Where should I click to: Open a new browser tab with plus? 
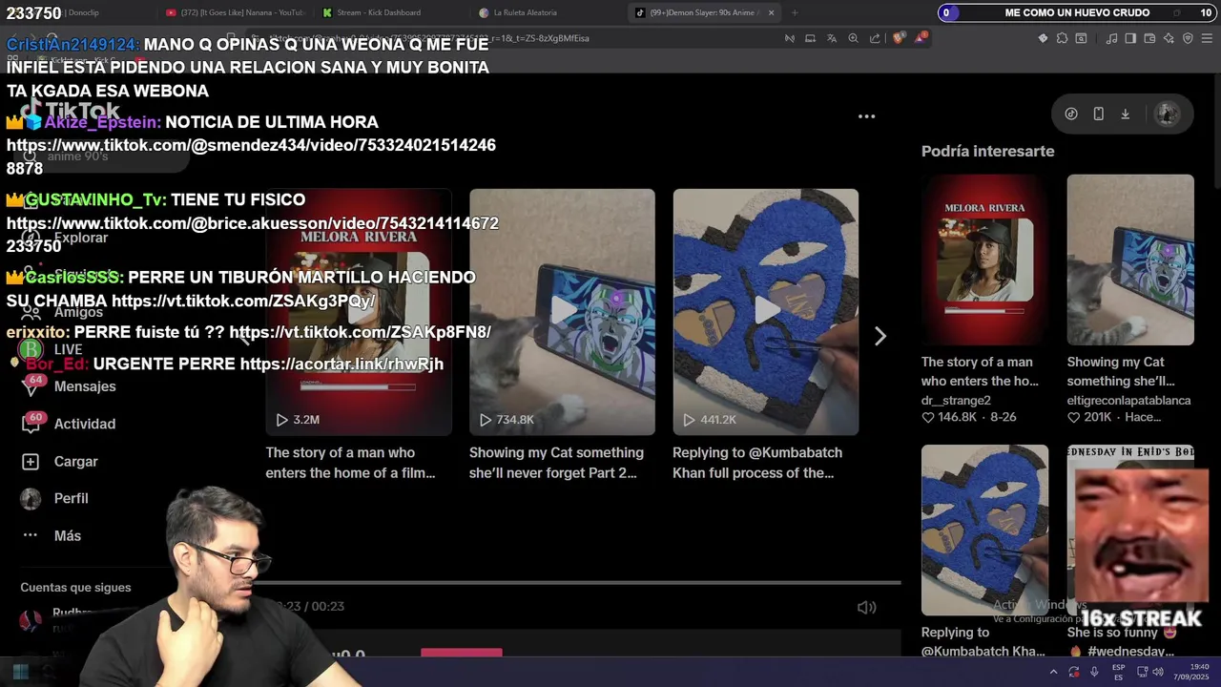(795, 12)
